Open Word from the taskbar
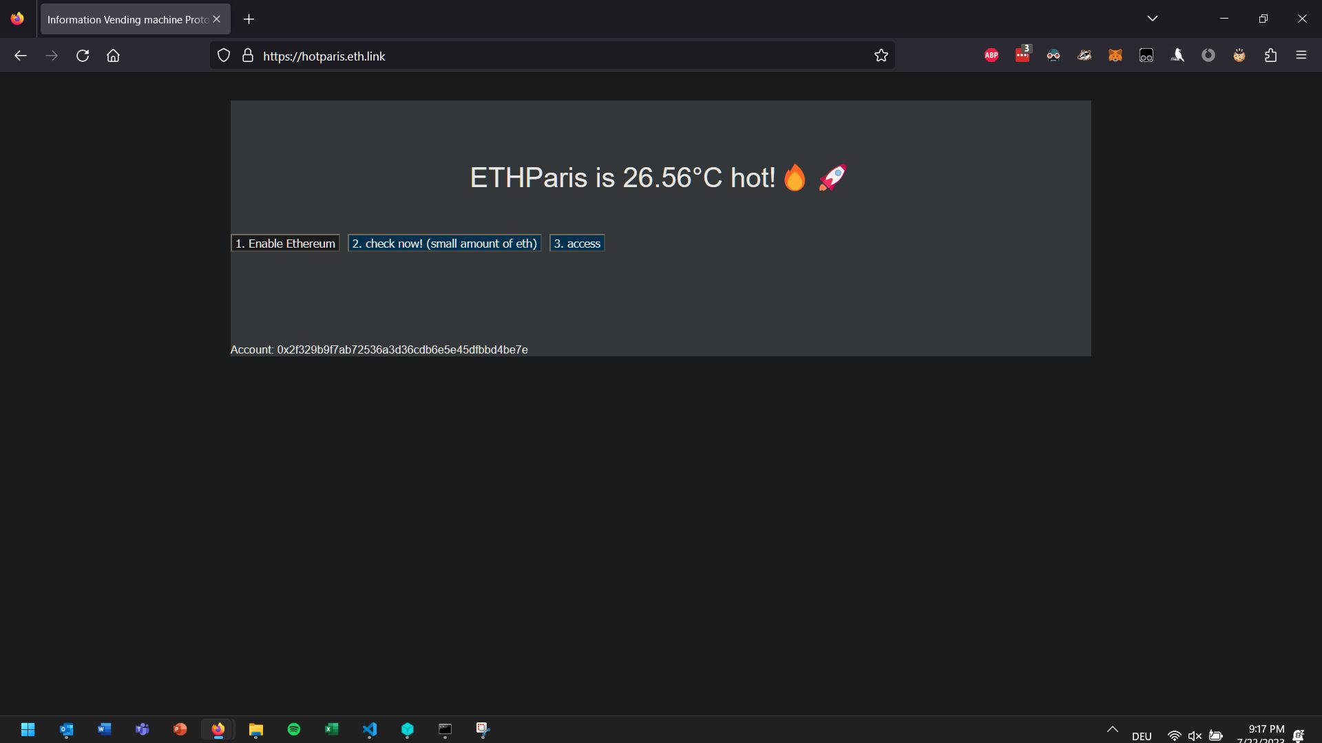 click(104, 729)
